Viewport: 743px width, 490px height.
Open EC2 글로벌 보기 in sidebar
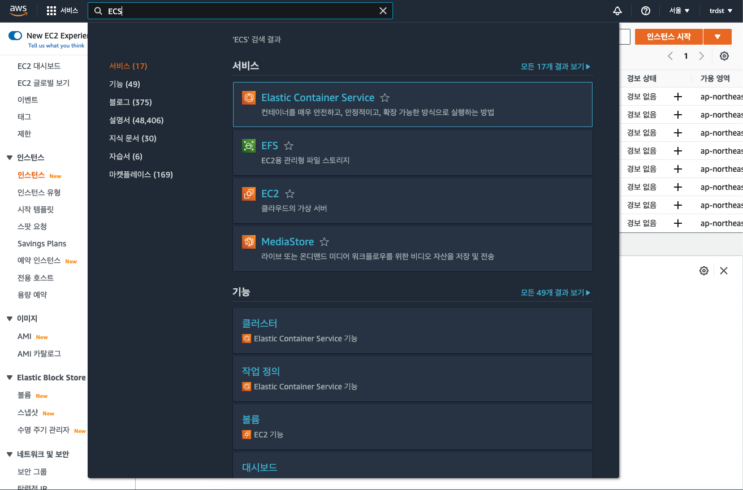(x=44, y=83)
